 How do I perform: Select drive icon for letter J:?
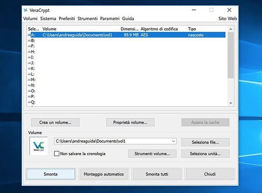(29, 63)
